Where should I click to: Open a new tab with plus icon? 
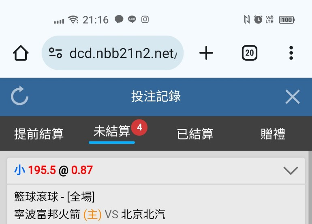tap(206, 53)
